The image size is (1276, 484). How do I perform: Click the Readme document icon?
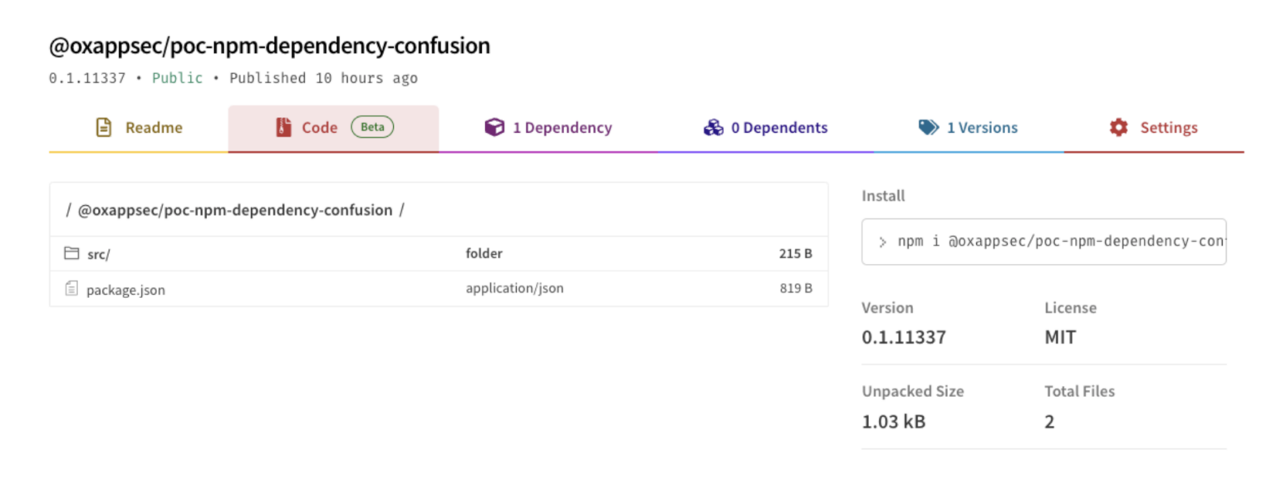coord(103,127)
